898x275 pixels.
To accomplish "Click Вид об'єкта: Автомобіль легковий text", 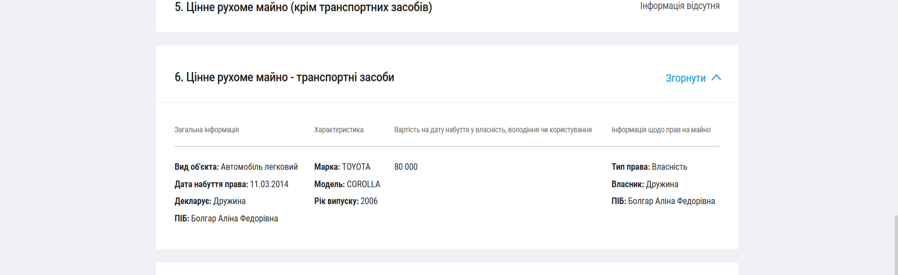I will coord(236,167).
